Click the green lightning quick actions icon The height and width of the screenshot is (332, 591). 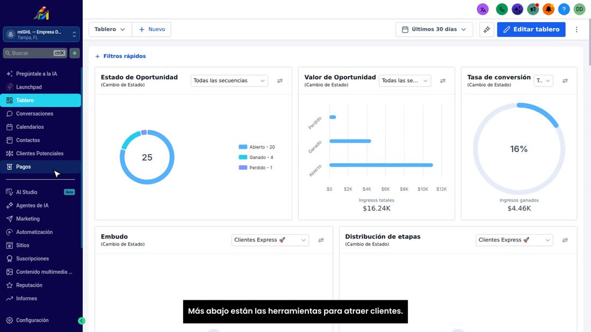[x=75, y=53]
